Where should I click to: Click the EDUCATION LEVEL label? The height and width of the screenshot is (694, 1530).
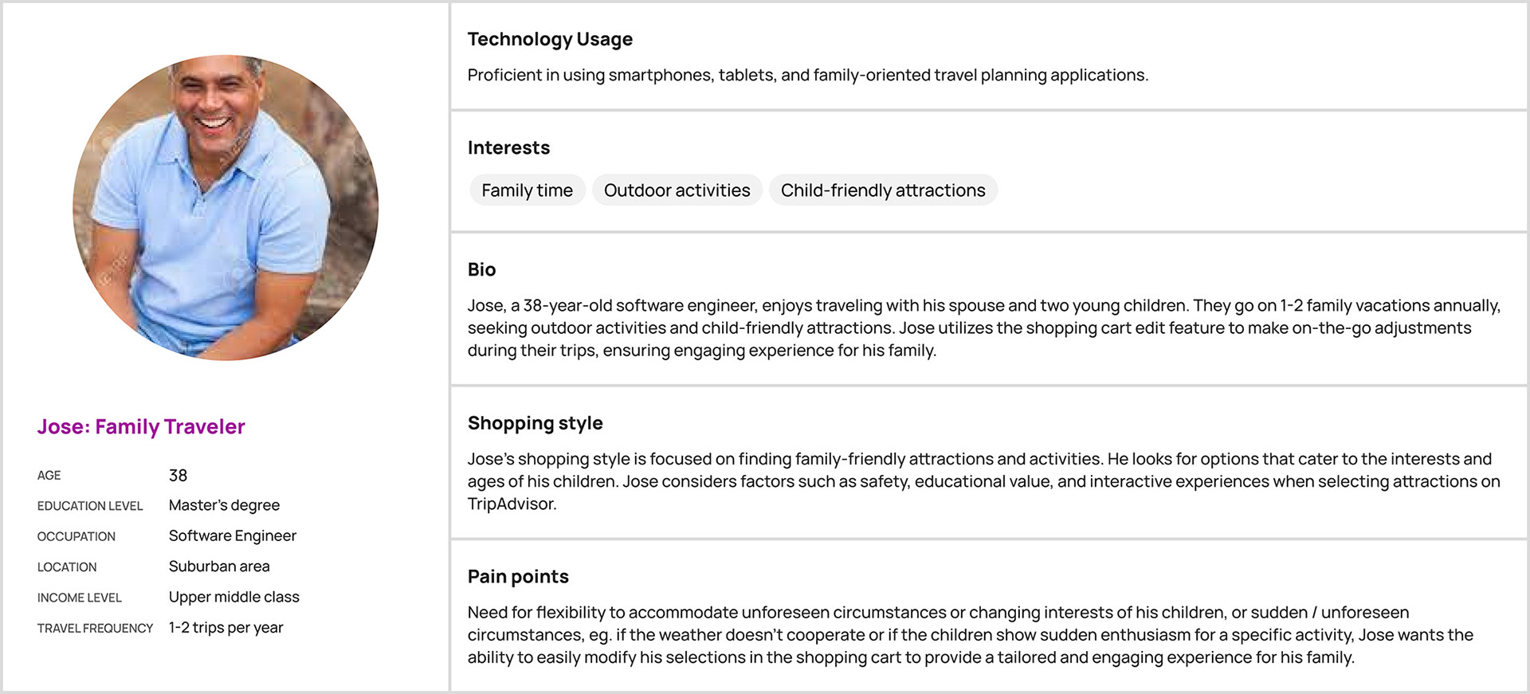(x=90, y=506)
